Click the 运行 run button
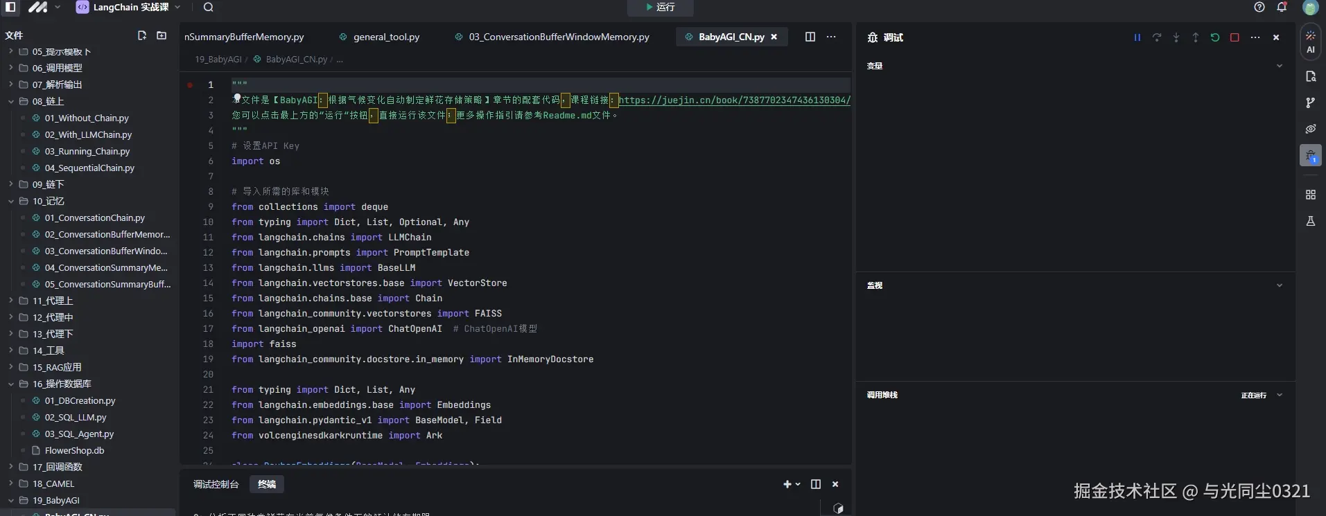The height and width of the screenshot is (516, 1326). [x=660, y=8]
